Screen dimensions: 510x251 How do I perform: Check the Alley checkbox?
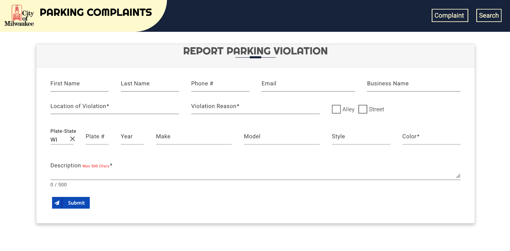coord(336,109)
